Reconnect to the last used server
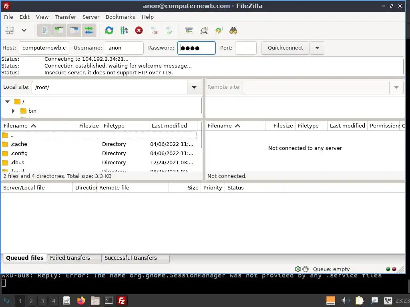Image resolution: width=410 pixels, height=307 pixels. (x=169, y=30)
